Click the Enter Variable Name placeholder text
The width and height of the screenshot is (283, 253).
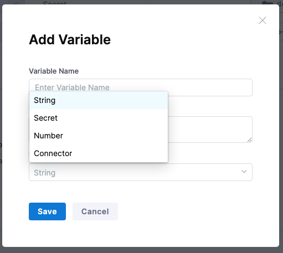(72, 87)
